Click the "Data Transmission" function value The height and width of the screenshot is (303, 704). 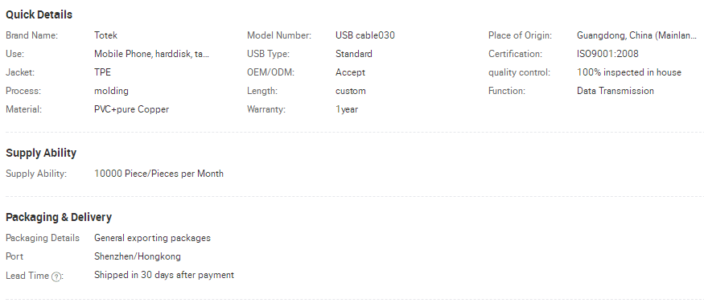615,91
